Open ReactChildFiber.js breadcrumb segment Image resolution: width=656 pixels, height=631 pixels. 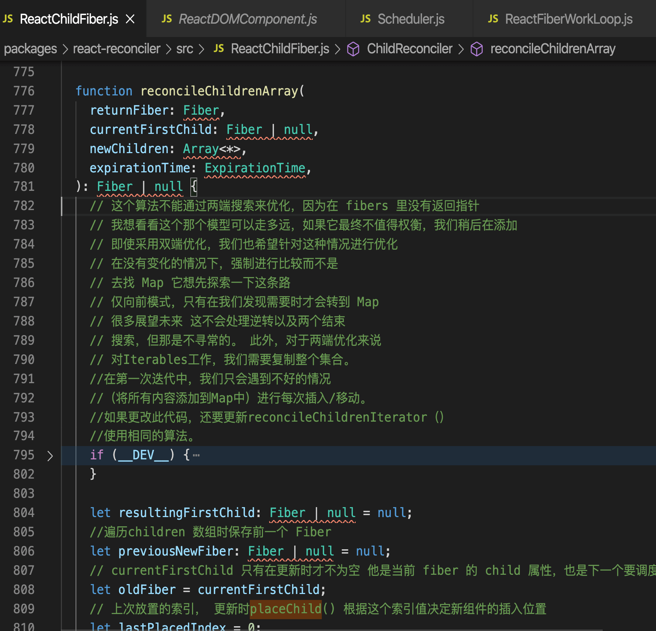[280, 49]
